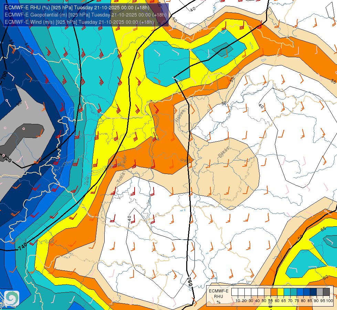Click the 700 geopotential contour label

click(x=4, y=75)
